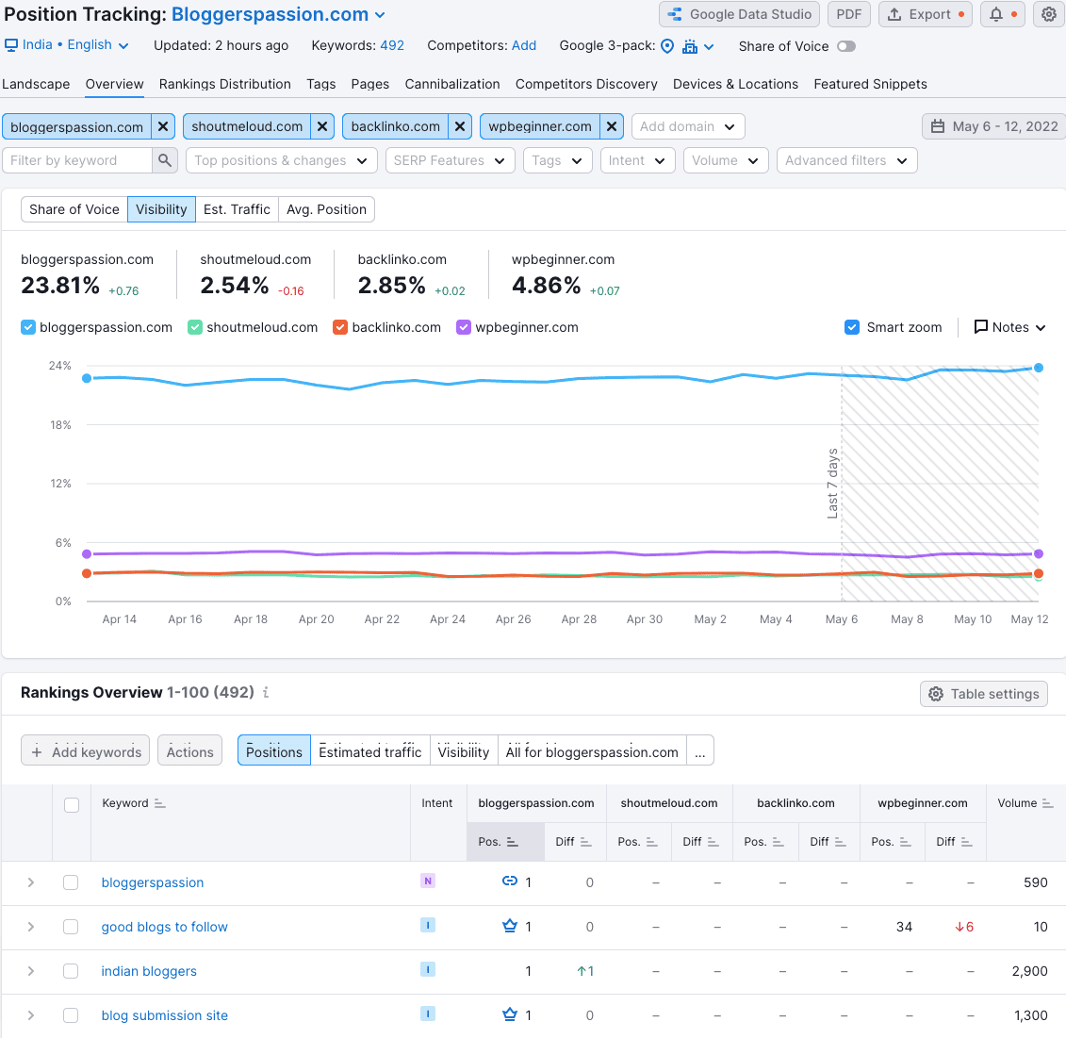Remove the backlinko.com domain chip
1066x1038 pixels.
(460, 125)
